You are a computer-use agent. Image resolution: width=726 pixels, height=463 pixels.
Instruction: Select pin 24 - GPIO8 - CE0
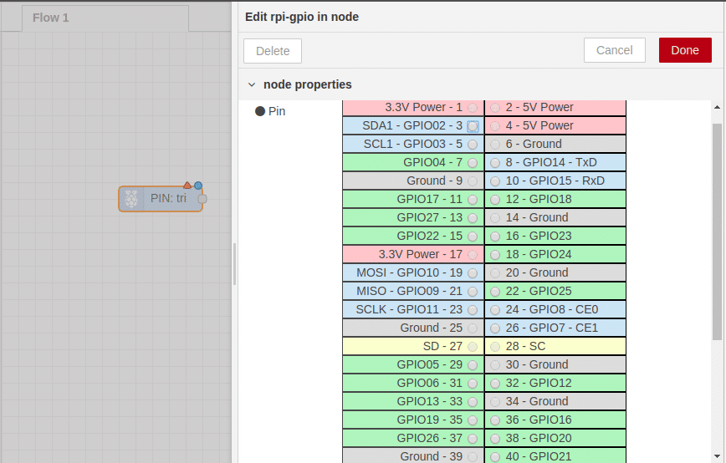pos(495,310)
